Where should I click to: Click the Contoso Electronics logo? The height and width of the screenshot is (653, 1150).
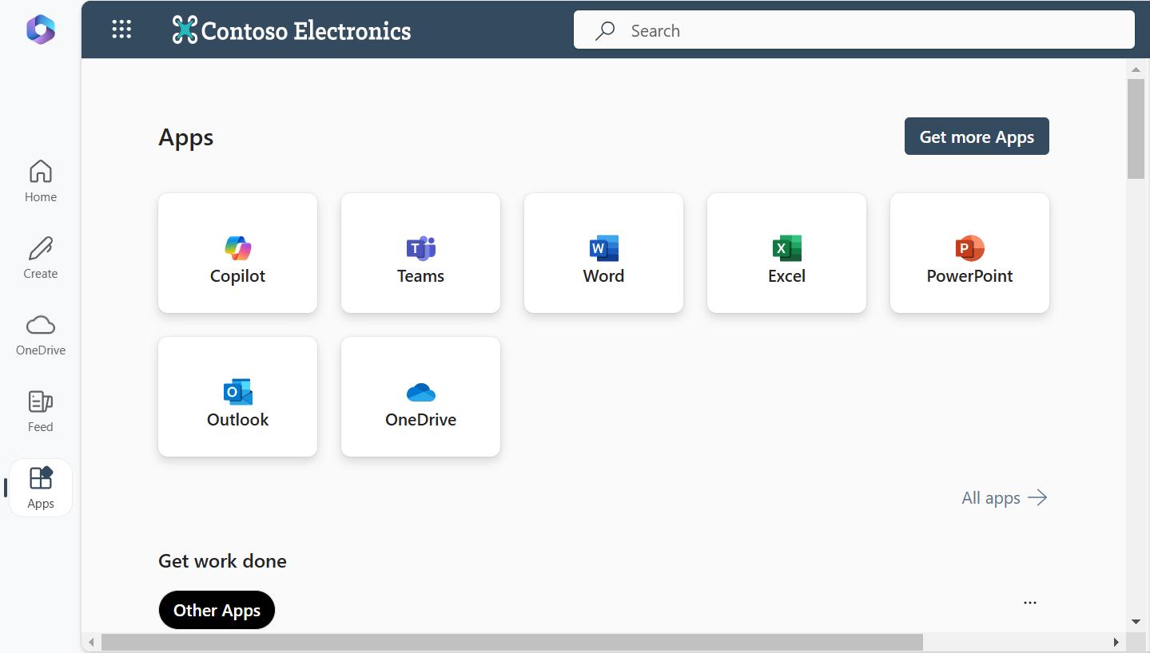coord(292,30)
